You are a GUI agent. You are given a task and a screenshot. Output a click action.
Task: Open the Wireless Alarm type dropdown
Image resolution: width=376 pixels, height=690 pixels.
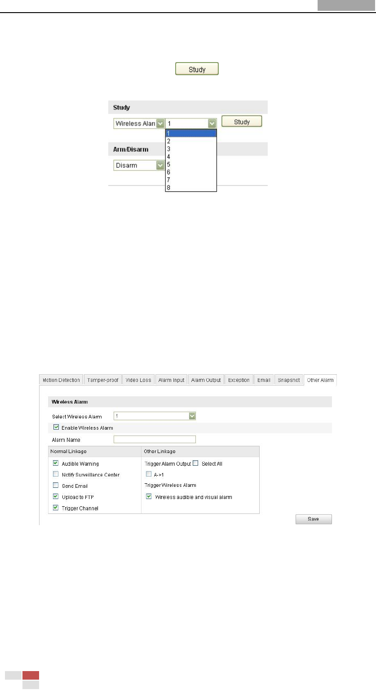[x=139, y=123]
